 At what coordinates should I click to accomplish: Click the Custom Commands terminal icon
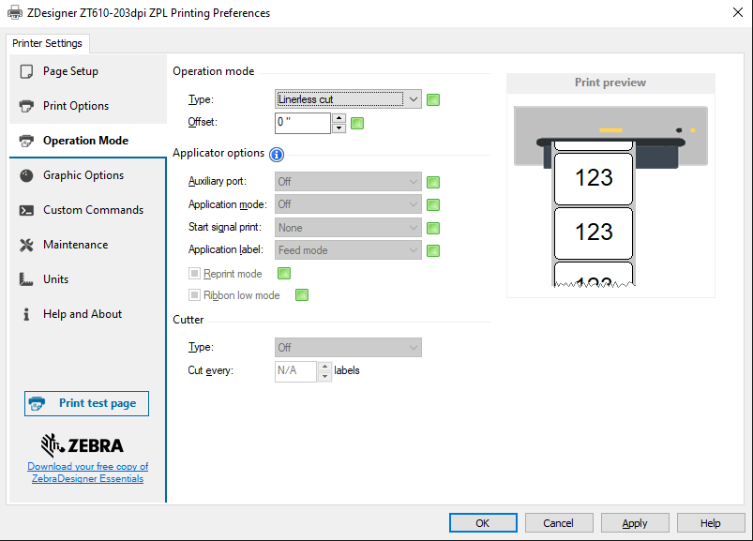26,210
